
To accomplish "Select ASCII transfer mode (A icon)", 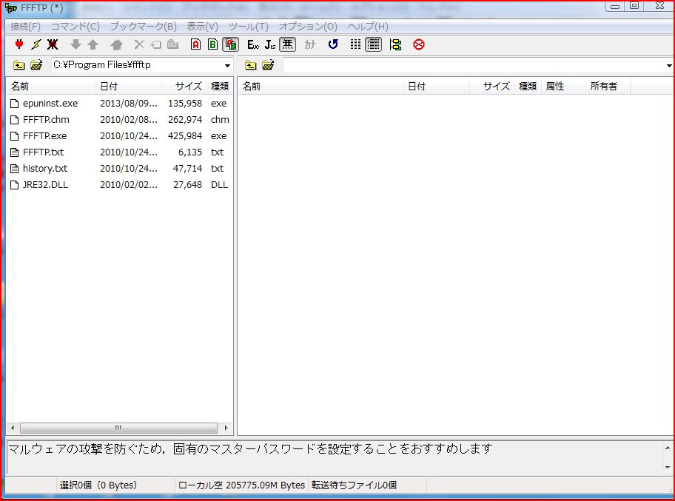I will pos(195,44).
